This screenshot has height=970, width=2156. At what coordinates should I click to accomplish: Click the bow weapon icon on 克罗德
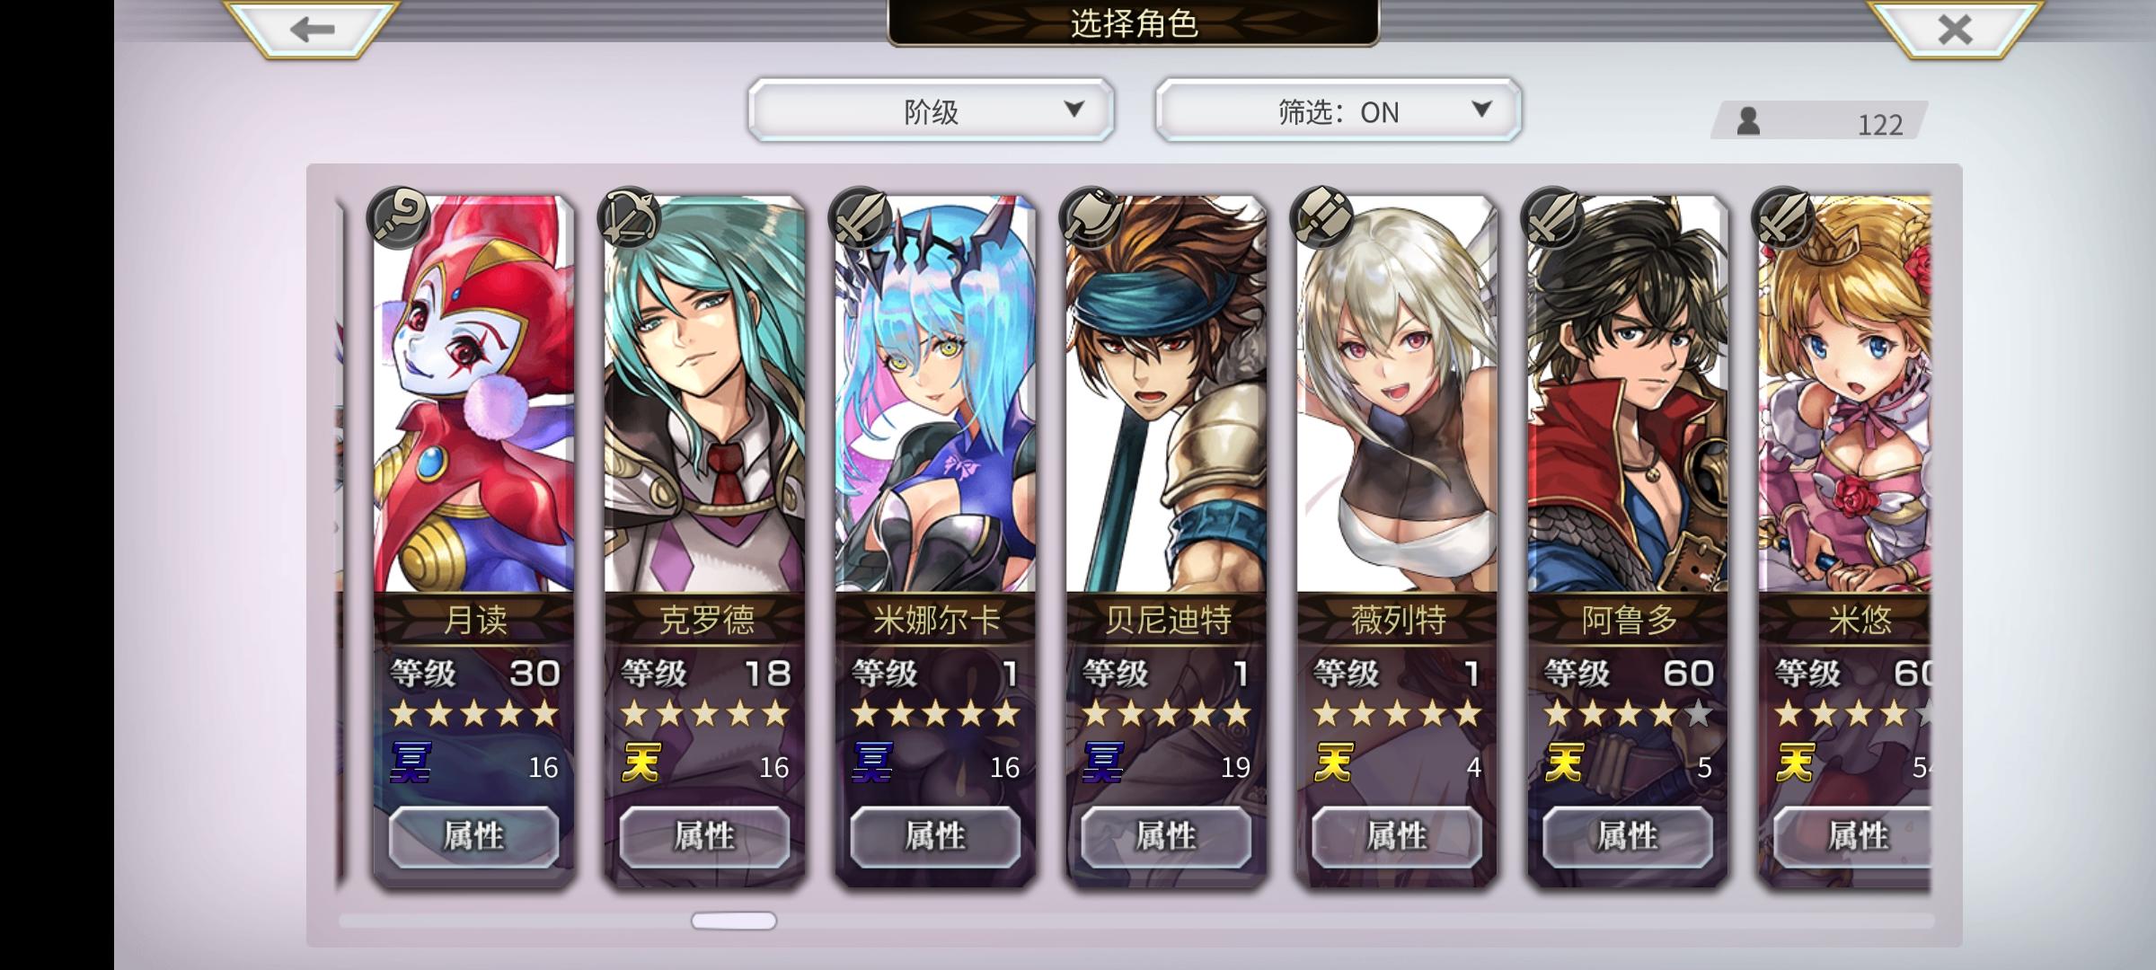pyautogui.click(x=629, y=217)
